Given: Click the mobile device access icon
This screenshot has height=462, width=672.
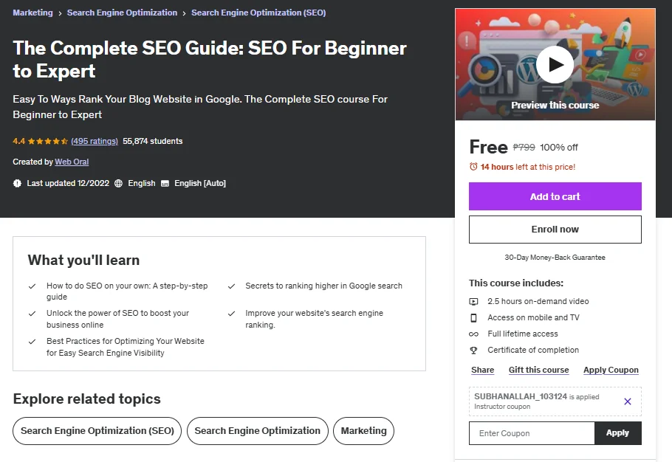Looking at the screenshot, I should coord(473,317).
